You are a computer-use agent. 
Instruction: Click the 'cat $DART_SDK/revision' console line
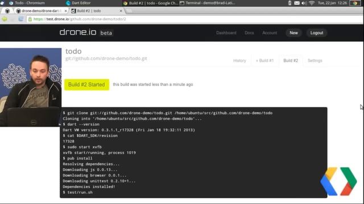90,135
